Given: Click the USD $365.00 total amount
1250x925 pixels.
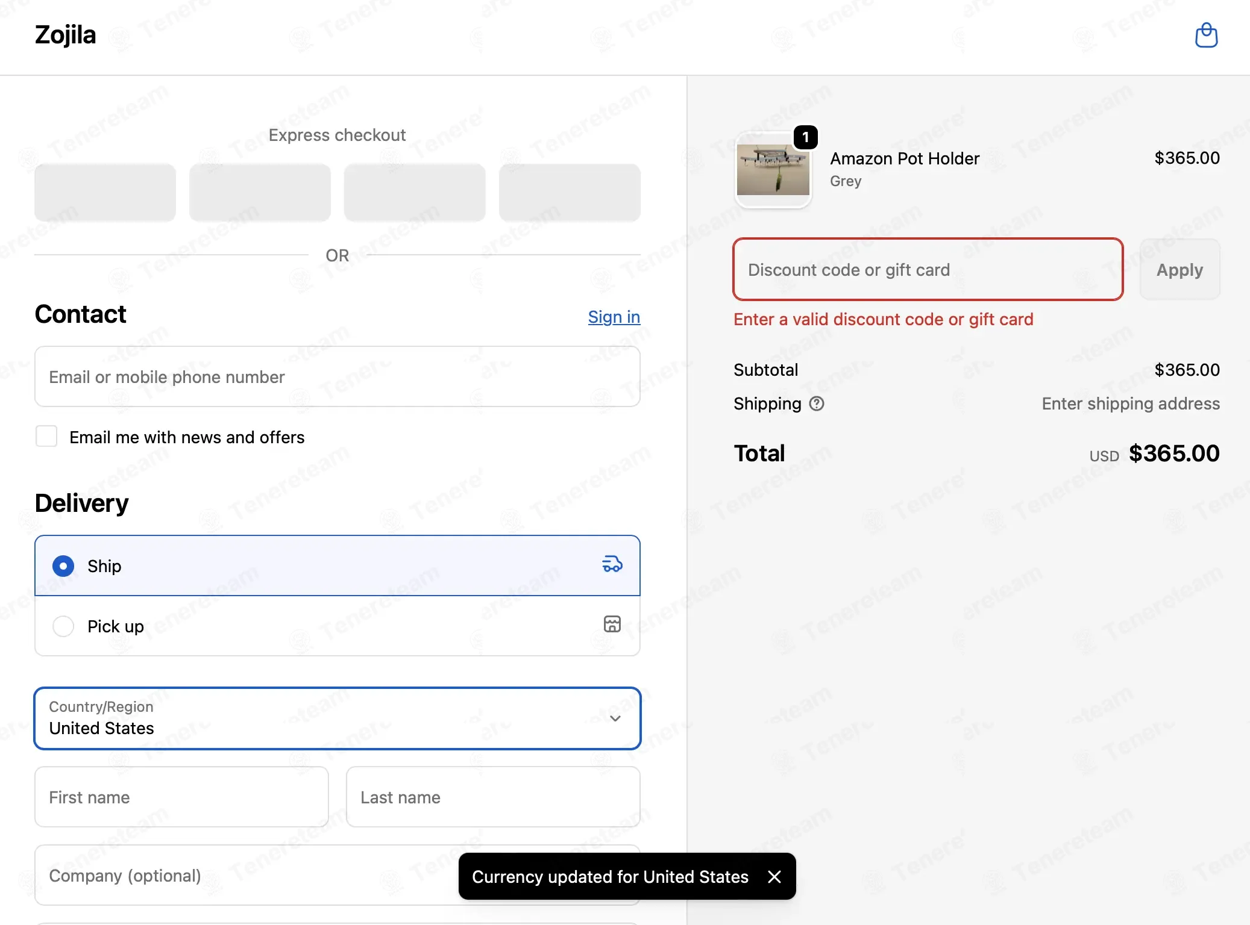Looking at the screenshot, I should (1154, 453).
